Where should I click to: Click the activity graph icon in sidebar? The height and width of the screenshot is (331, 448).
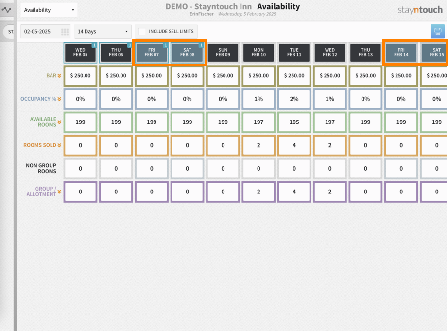click(x=6, y=10)
